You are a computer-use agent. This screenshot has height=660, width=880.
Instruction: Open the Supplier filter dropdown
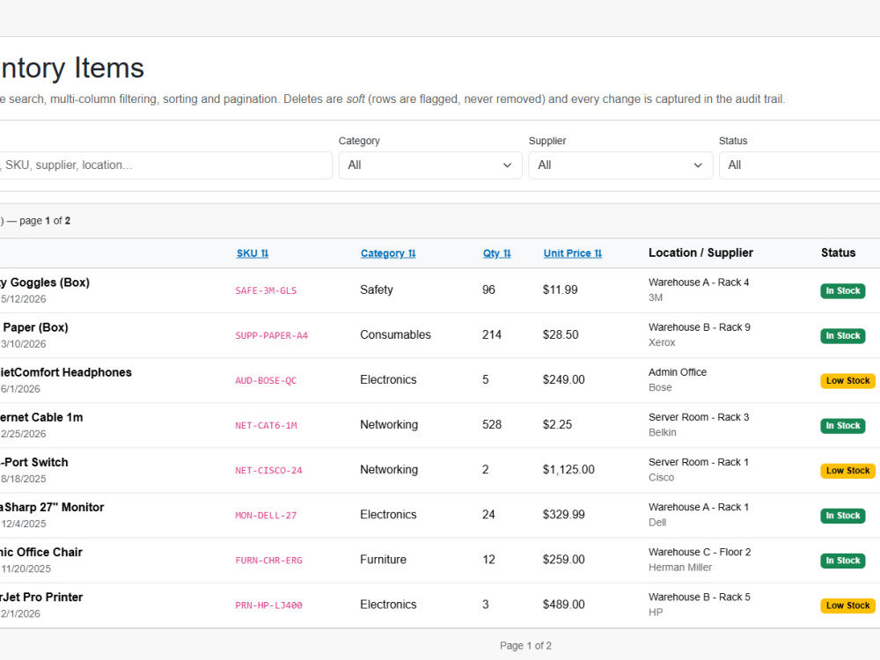pyautogui.click(x=620, y=165)
